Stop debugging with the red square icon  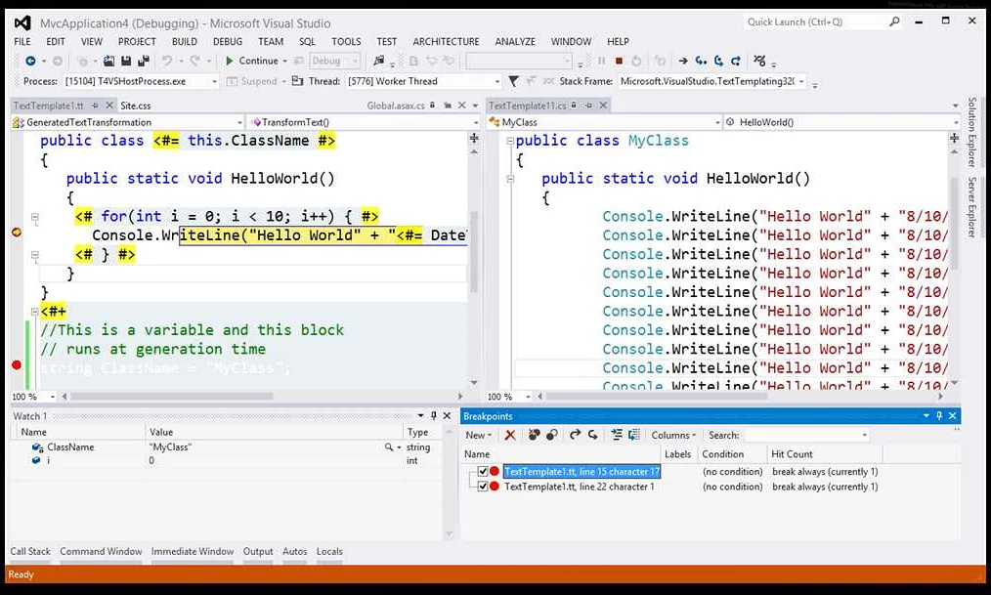pyautogui.click(x=619, y=61)
